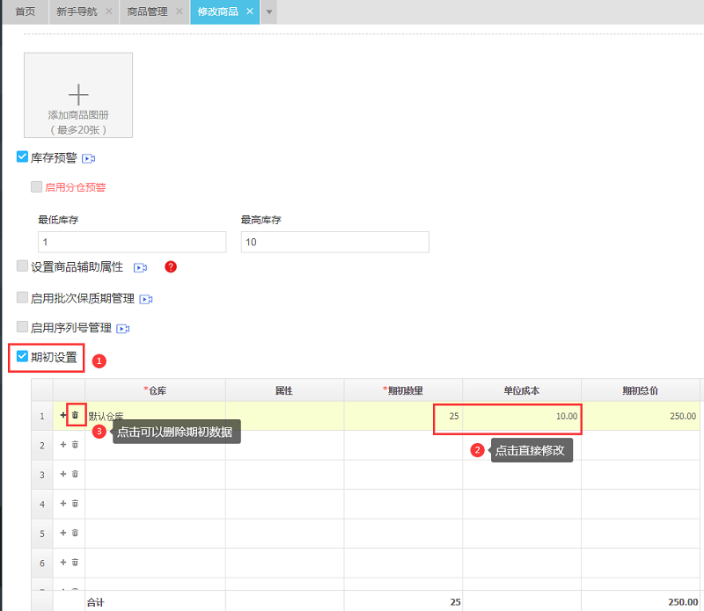Screen dimensions: 704x611
Task: Switch to the 商品管理 tab
Action: 146,11
